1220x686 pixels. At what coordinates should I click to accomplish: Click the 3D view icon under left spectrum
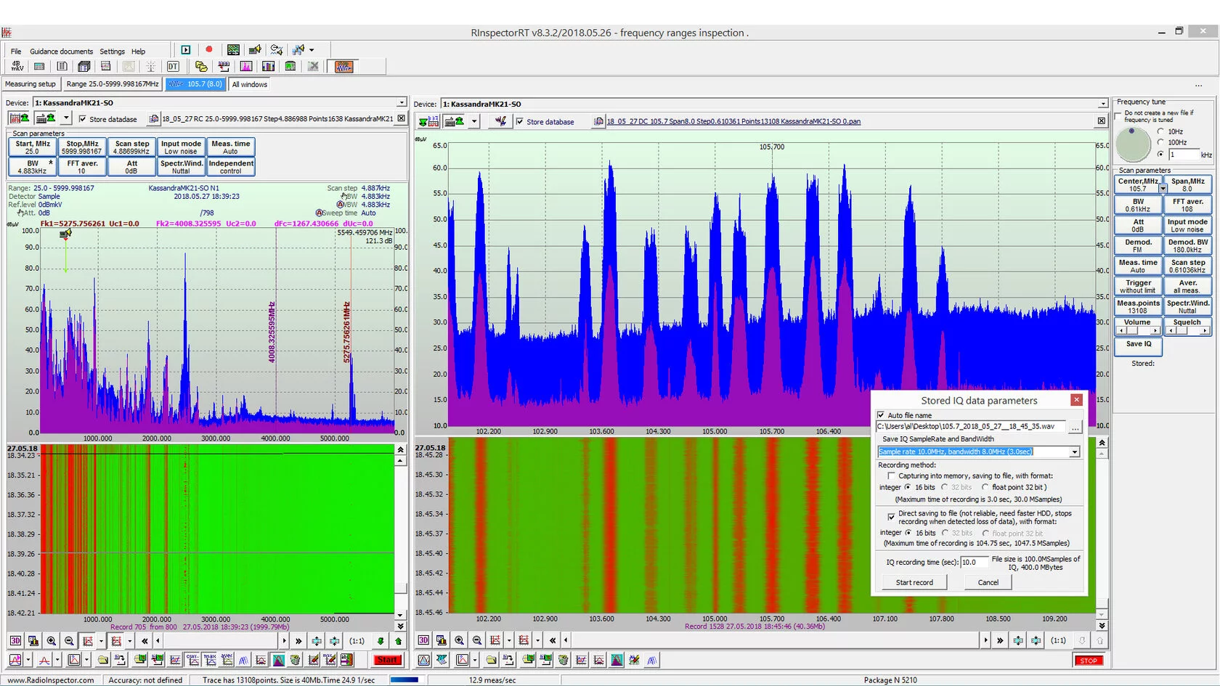(15, 641)
